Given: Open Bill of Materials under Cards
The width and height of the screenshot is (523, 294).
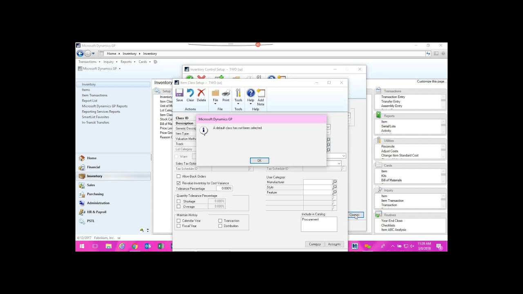Looking at the screenshot, I should (x=391, y=180).
